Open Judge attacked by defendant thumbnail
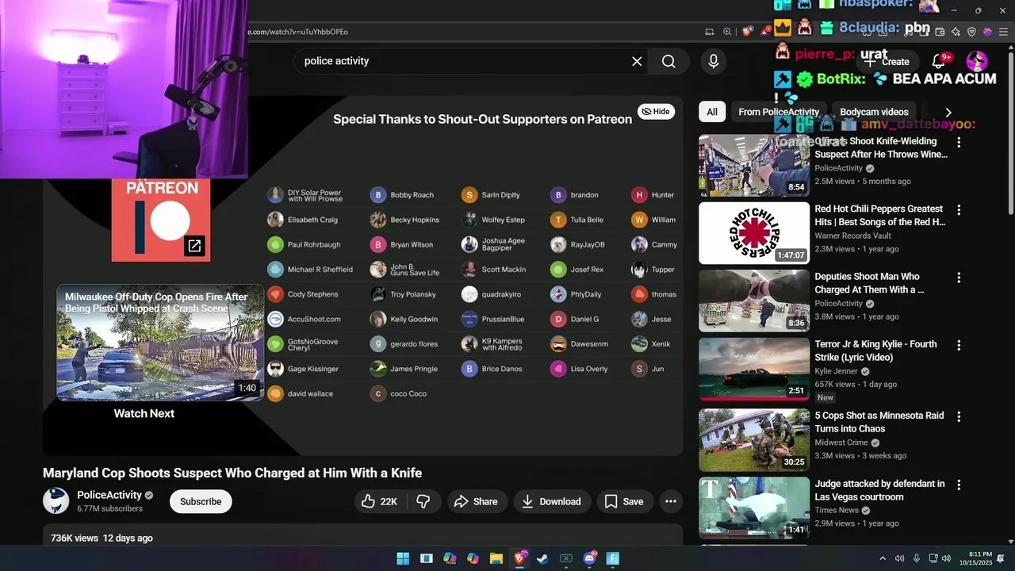1015x571 pixels. (x=754, y=508)
